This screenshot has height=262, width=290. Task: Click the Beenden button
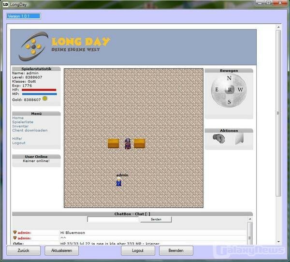pyautogui.click(x=176, y=250)
